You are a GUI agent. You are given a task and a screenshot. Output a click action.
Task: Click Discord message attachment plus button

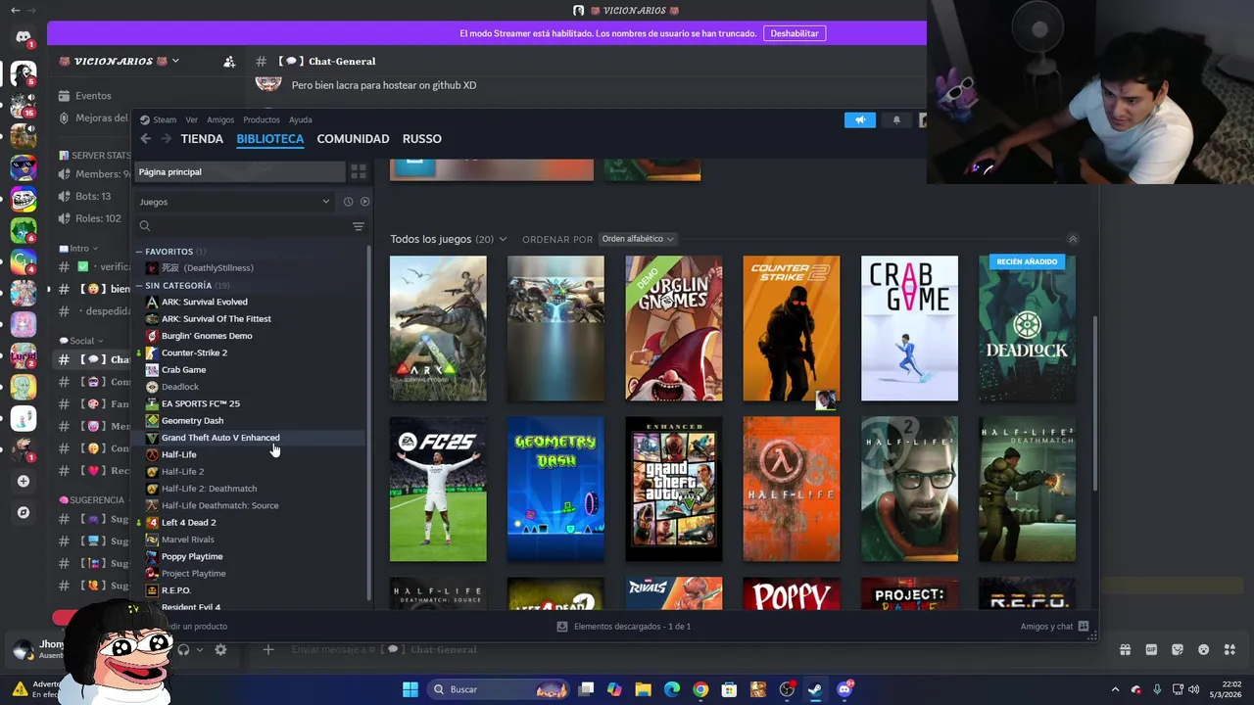[x=267, y=650]
